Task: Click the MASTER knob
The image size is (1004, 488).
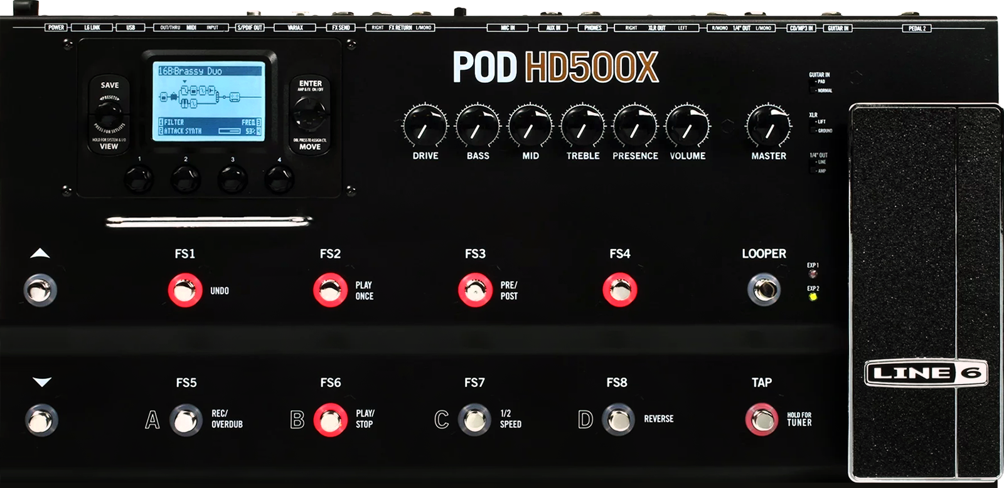Action: coord(769,126)
